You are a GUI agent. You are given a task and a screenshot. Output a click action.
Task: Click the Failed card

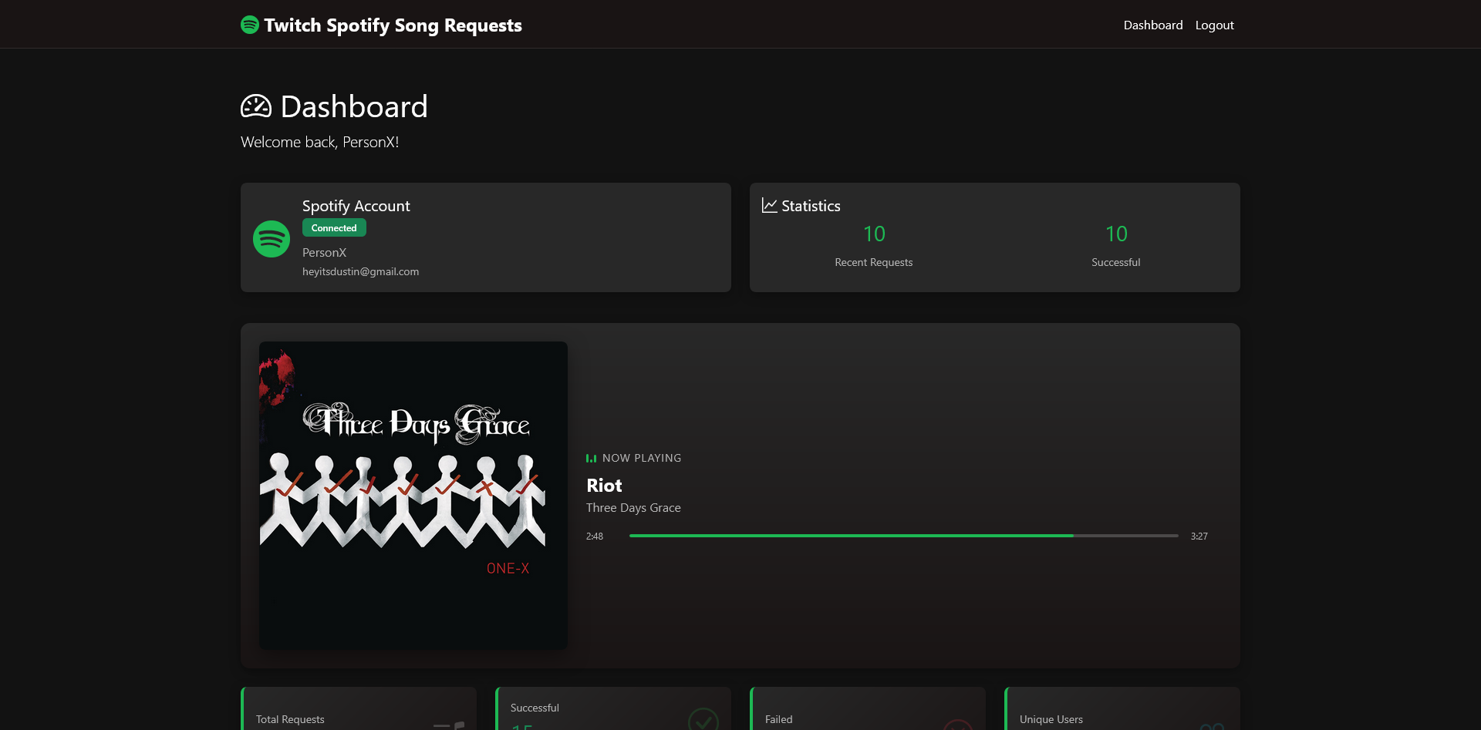868,708
